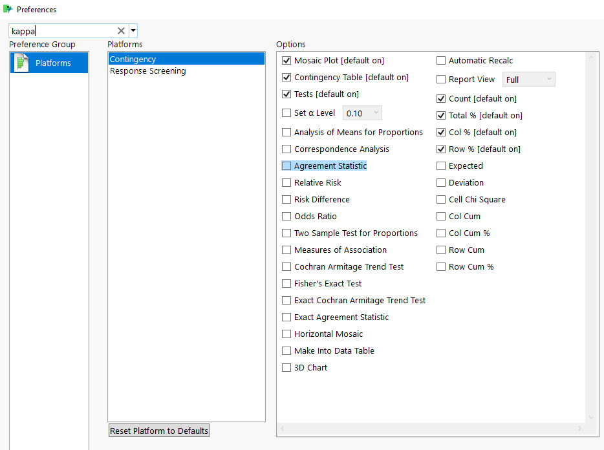Screen dimensions: 604x450
Task: Click the Preferences window title icon
Action: [x=8, y=9]
